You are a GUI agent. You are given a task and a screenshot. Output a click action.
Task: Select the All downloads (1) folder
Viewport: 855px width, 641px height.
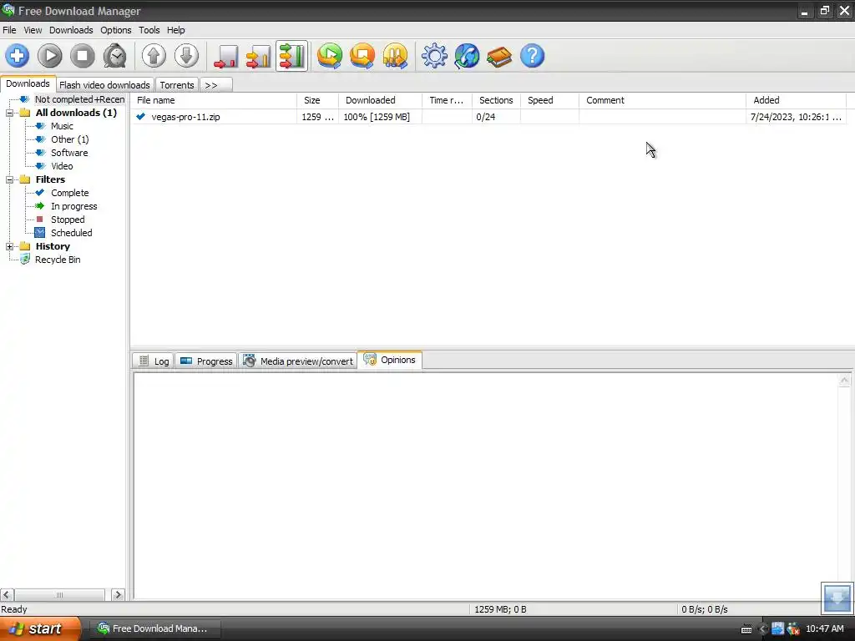coord(76,113)
